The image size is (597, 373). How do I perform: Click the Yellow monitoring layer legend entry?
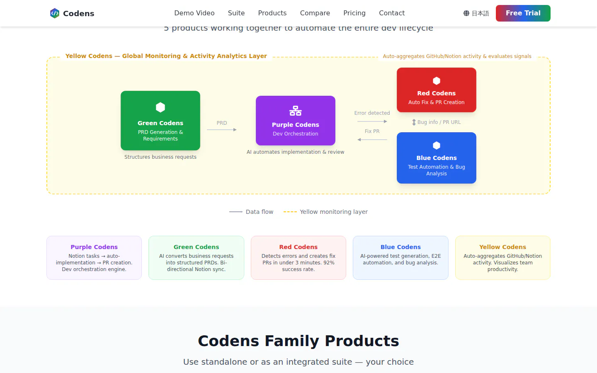(x=325, y=212)
